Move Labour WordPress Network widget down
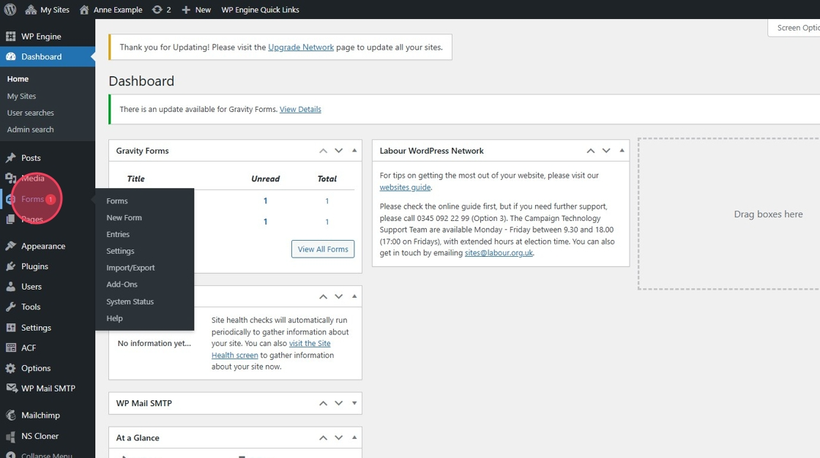 pyautogui.click(x=606, y=151)
